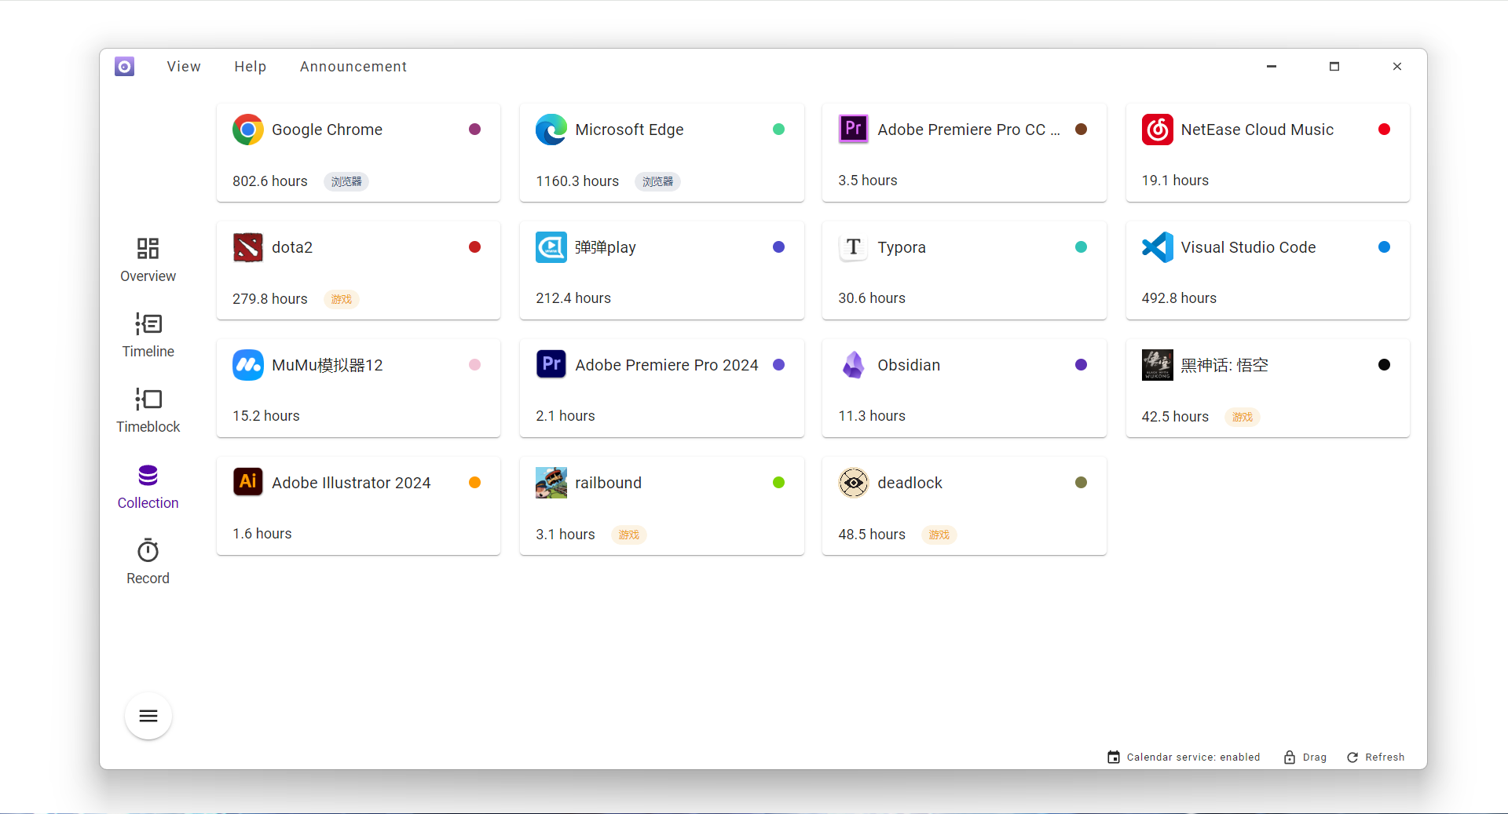Click 212.4 hours on 弹弹play card
The width and height of the screenshot is (1508, 814).
[573, 298]
